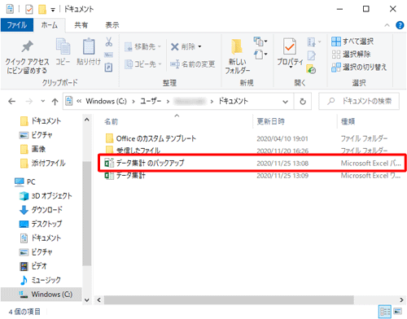Click Select all (すべて選択)
This screenshot has width=407, height=319.
352,42
